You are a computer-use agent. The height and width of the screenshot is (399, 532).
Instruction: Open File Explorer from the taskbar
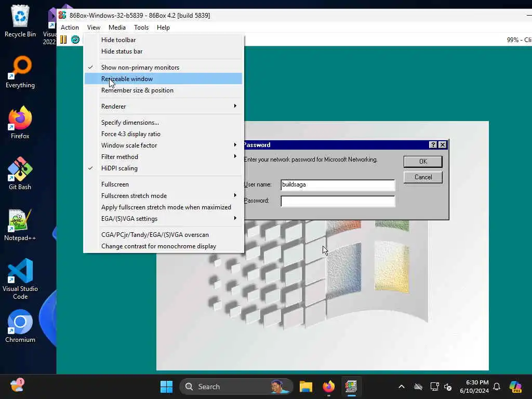305,387
